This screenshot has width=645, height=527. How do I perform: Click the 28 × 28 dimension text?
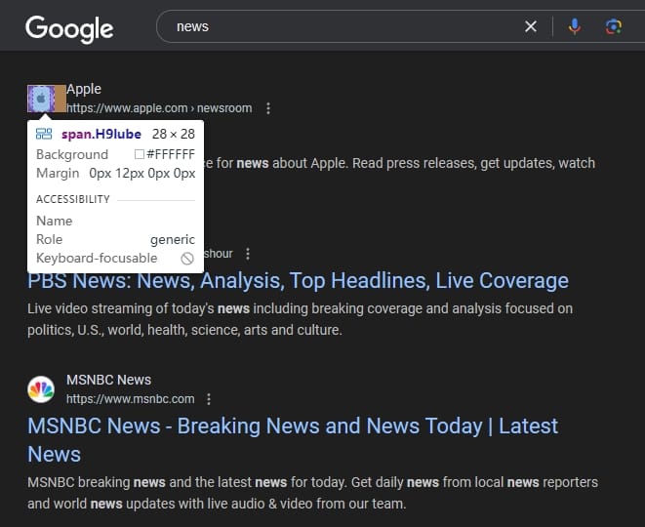173,134
